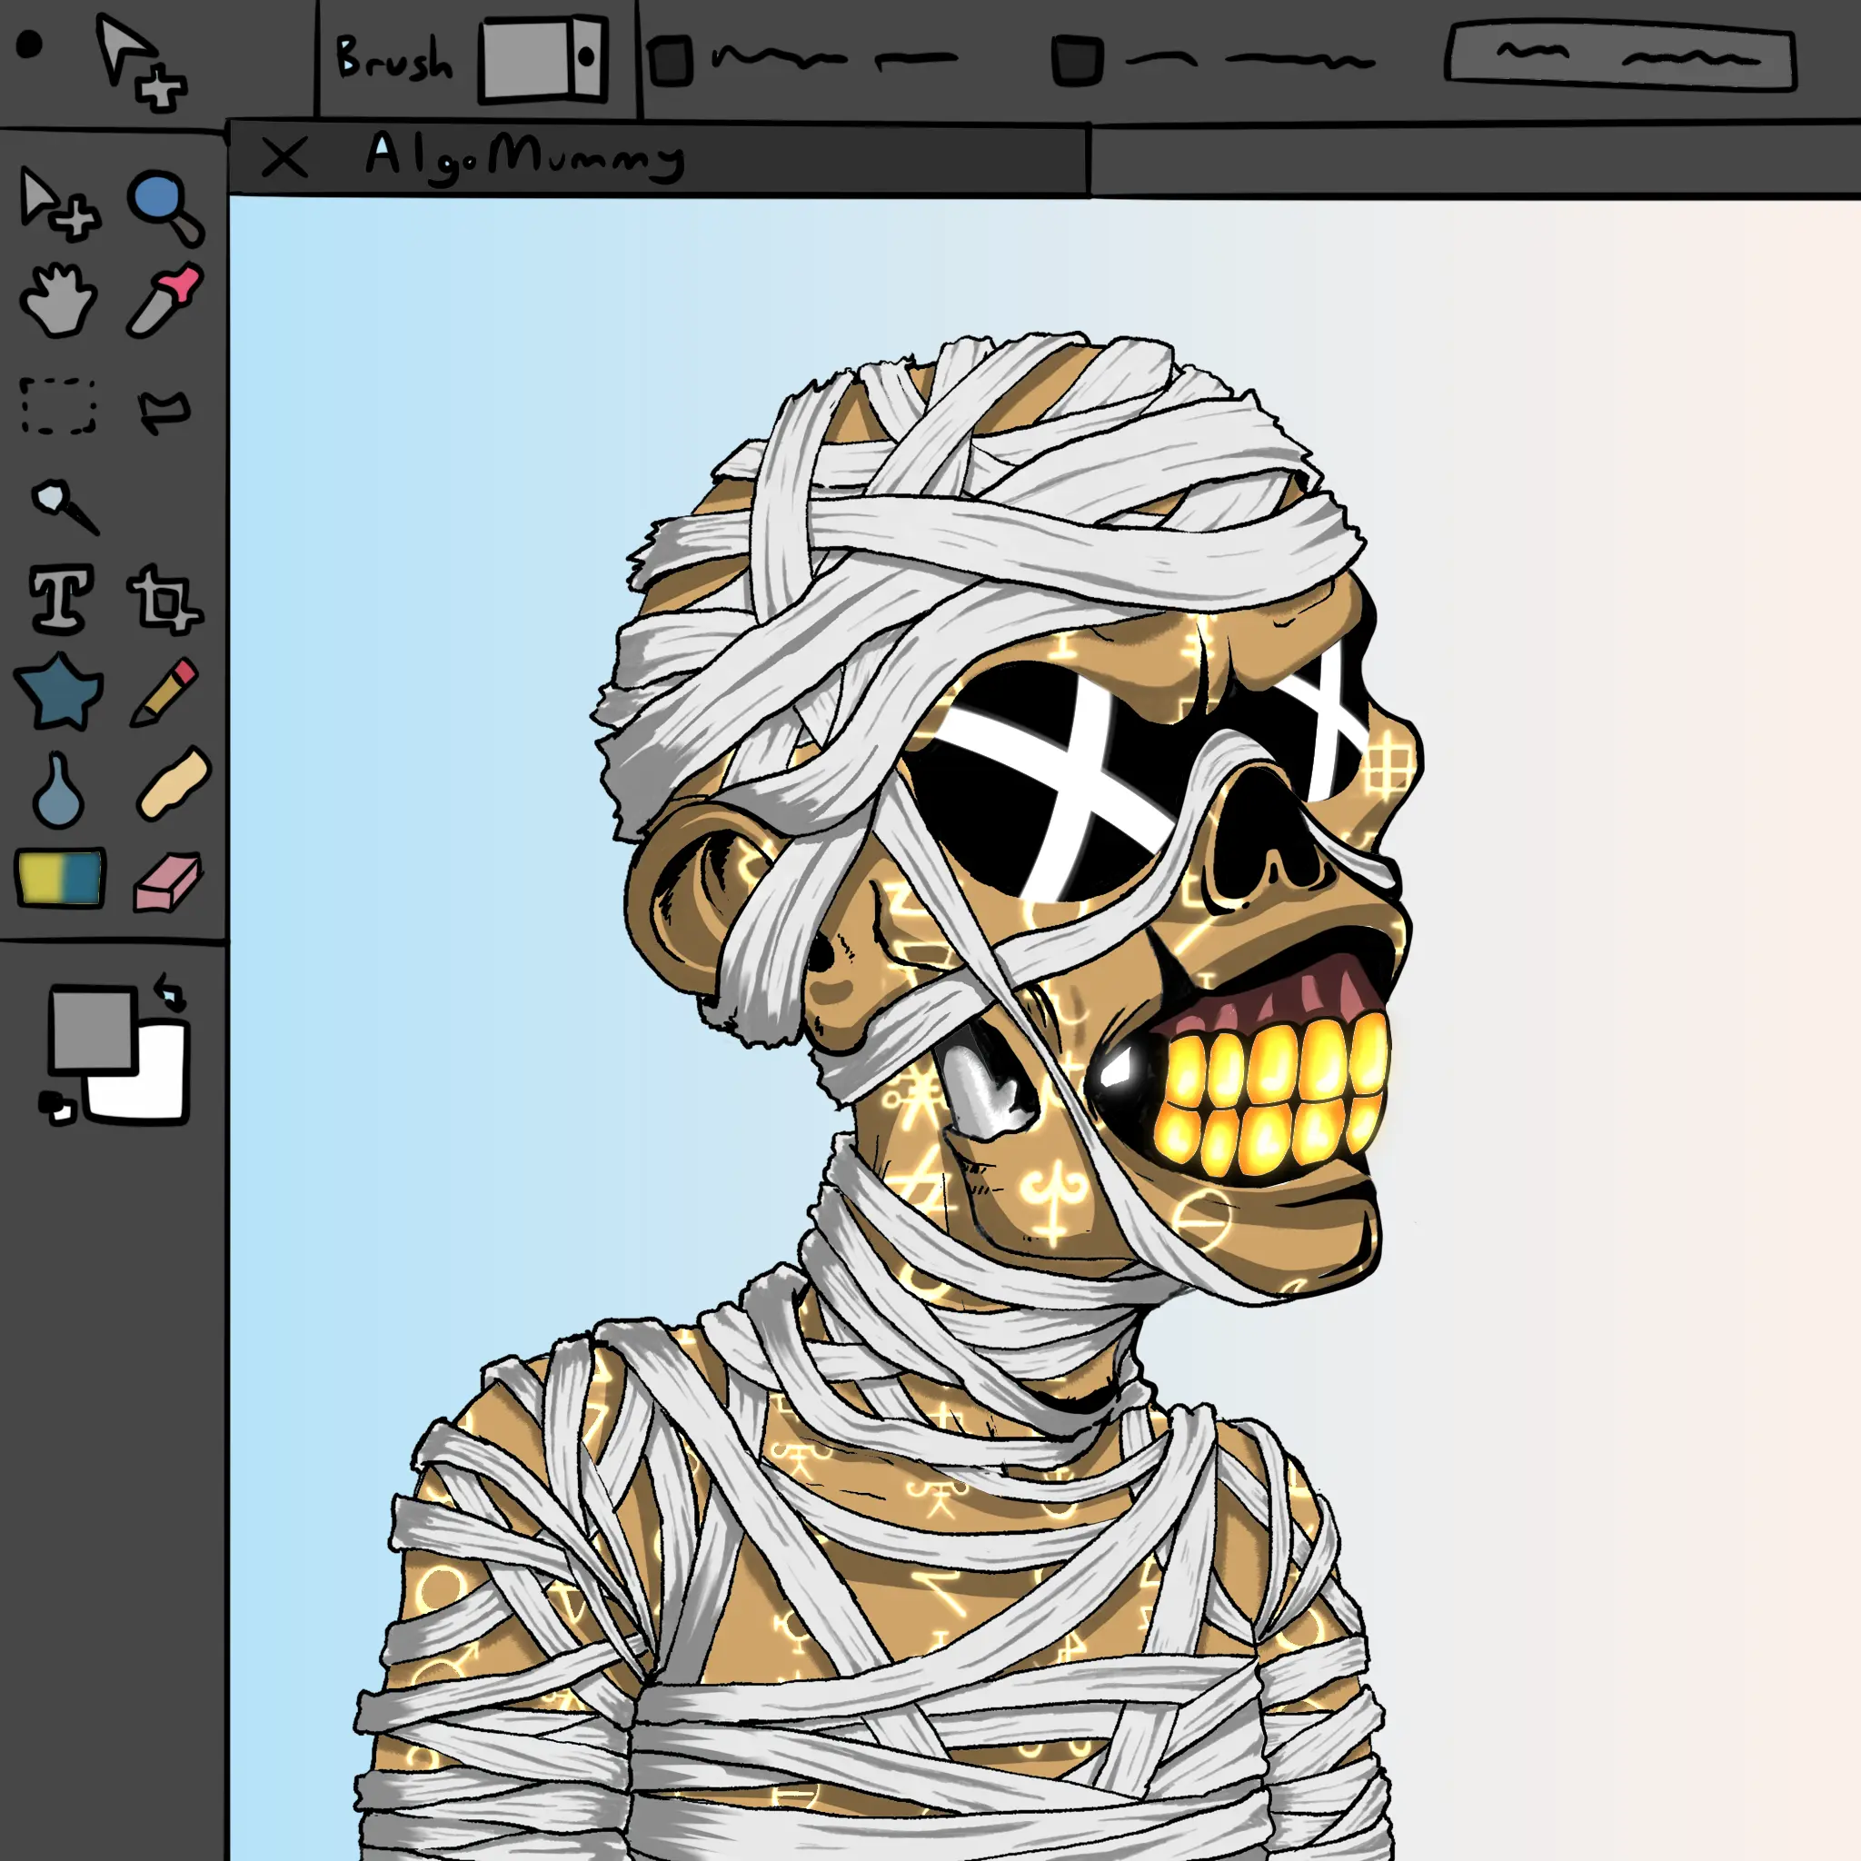Screen dimensions: 1861x1861
Task: Select the Gradient tool
Action: (x=60, y=877)
